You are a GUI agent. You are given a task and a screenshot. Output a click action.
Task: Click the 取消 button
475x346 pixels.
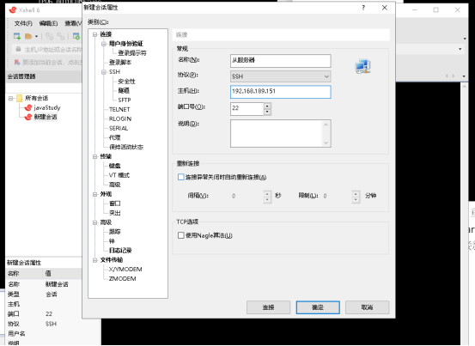pos(367,307)
